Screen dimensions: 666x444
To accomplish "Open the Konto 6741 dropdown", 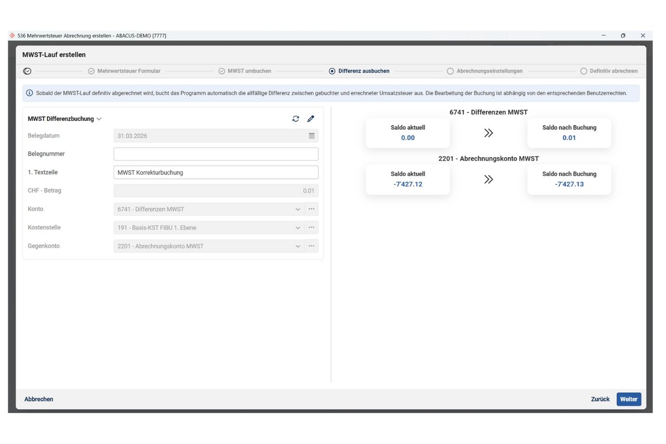I will 298,209.
